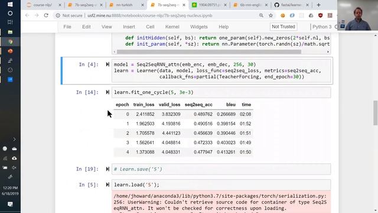This screenshot has height=213, width=378.
Task: Open the PDF extension icon in toolbar
Action: point(330,15)
